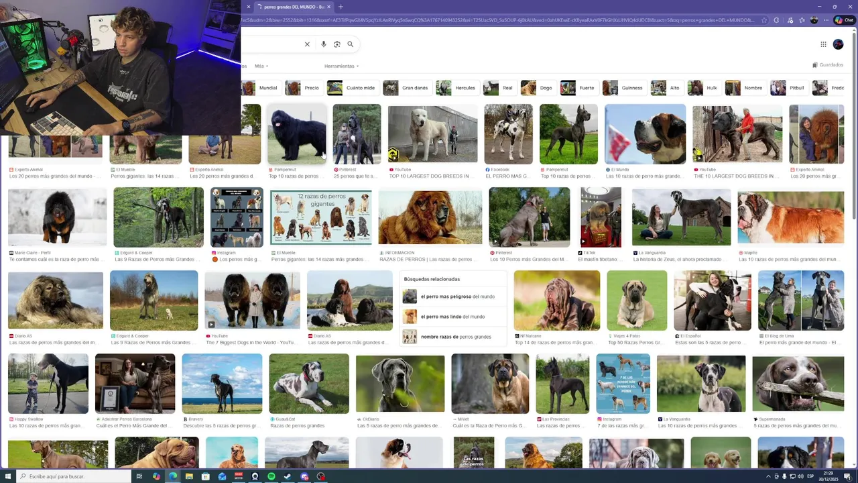The height and width of the screenshot is (483, 858).
Task: Open Mail app from the taskbar
Action: (222, 476)
